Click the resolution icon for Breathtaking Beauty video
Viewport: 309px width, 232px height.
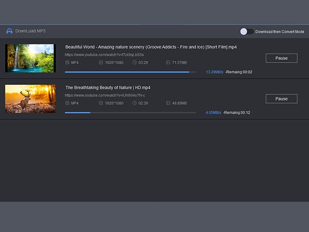101,103
